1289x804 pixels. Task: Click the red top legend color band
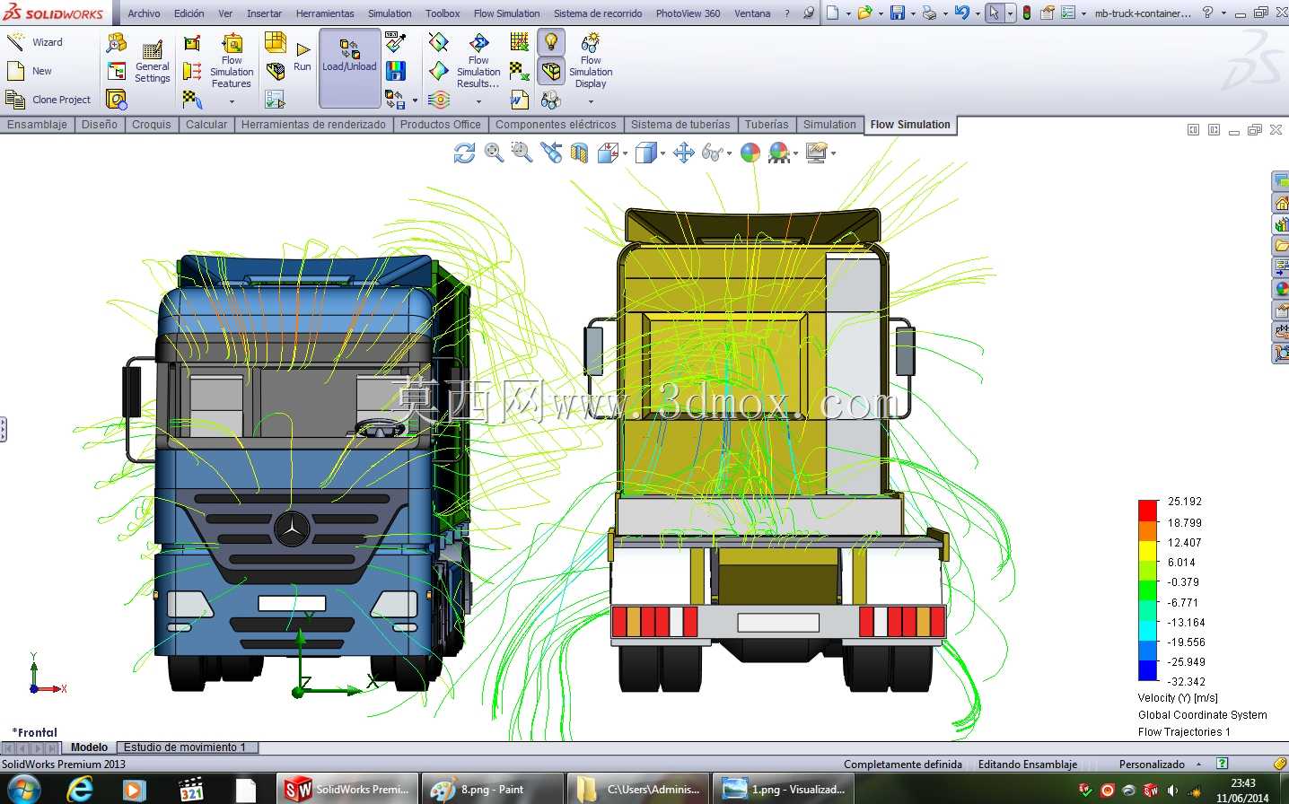(x=1147, y=511)
